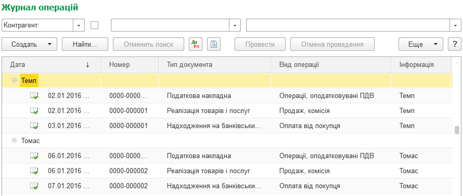Image resolution: width=463 pixels, height=196 pixels.
Task: Click the document icon of Реалізація 0000-000001 row
Action: coord(34,110)
